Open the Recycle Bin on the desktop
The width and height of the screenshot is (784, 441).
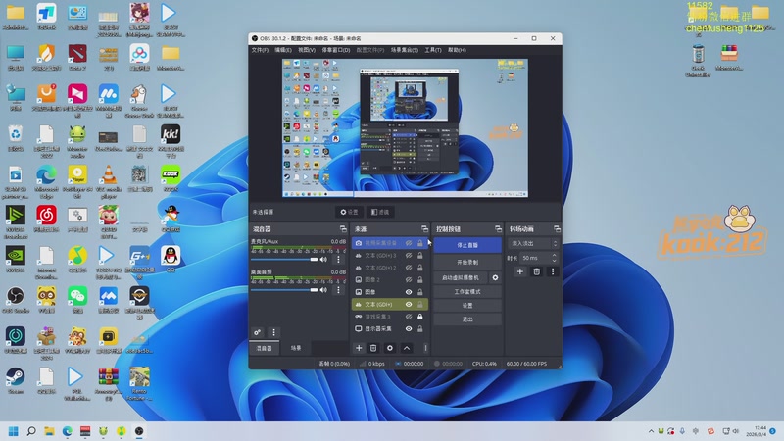coord(16,137)
